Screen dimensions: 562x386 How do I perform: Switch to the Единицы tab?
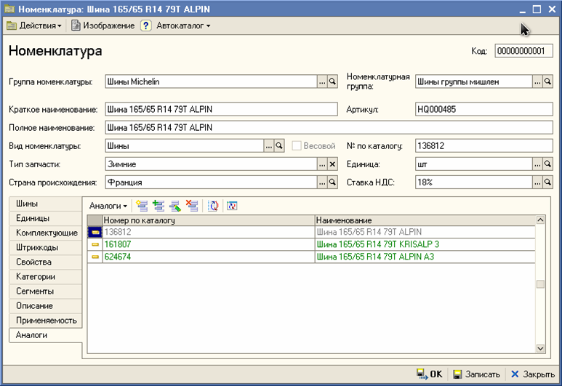[46, 218]
